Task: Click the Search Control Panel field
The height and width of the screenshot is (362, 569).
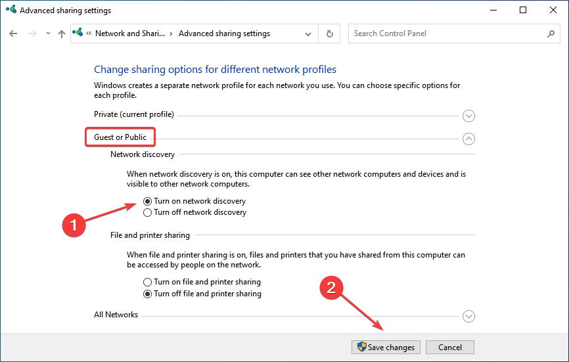Action: pyautogui.click(x=447, y=34)
